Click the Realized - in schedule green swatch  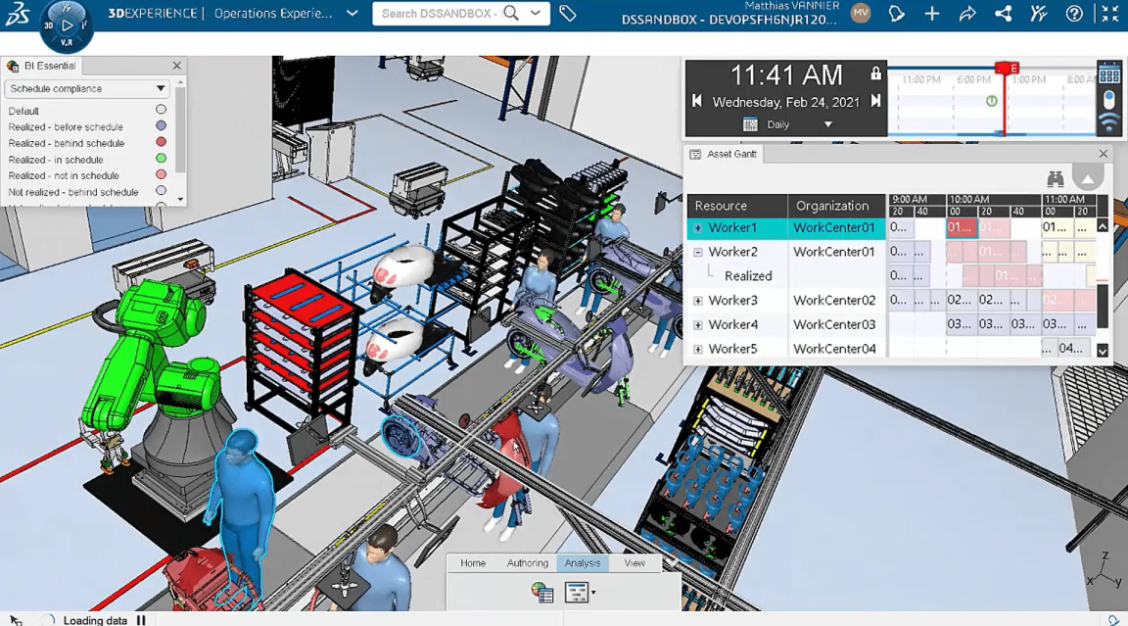tap(161, 159)
